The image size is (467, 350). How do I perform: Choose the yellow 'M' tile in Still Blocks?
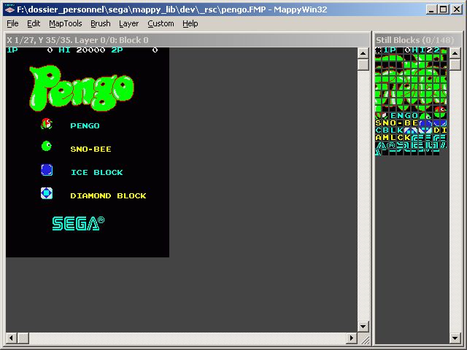385,138
